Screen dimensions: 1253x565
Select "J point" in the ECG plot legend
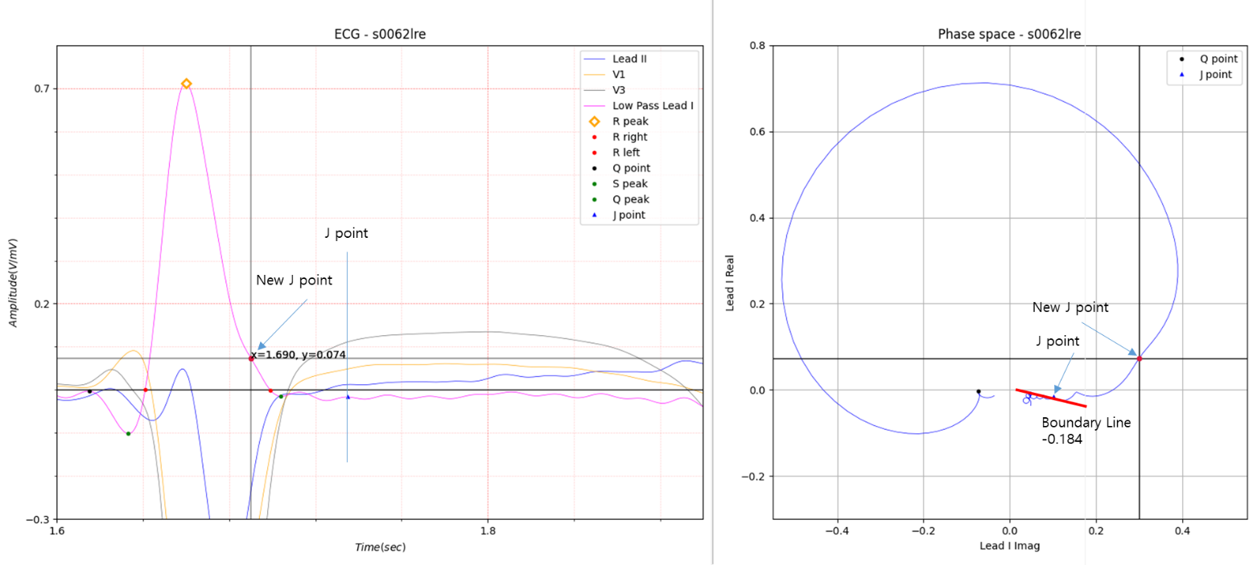click(629, 215)
